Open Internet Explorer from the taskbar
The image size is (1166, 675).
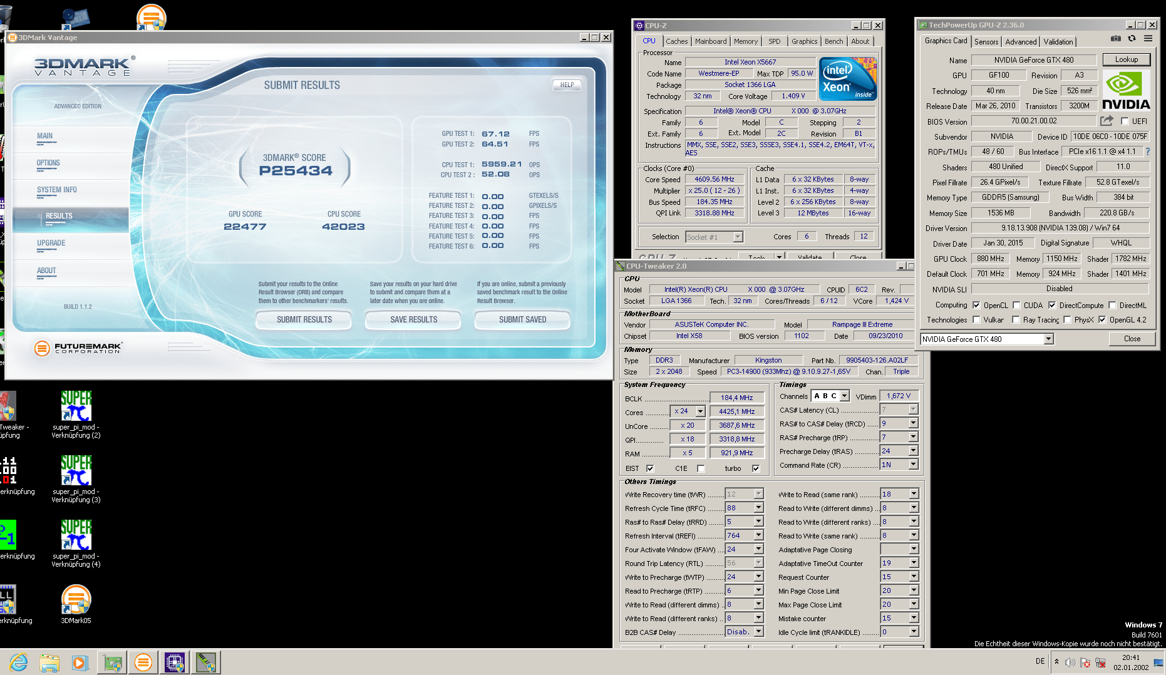(x=19, y=662)
